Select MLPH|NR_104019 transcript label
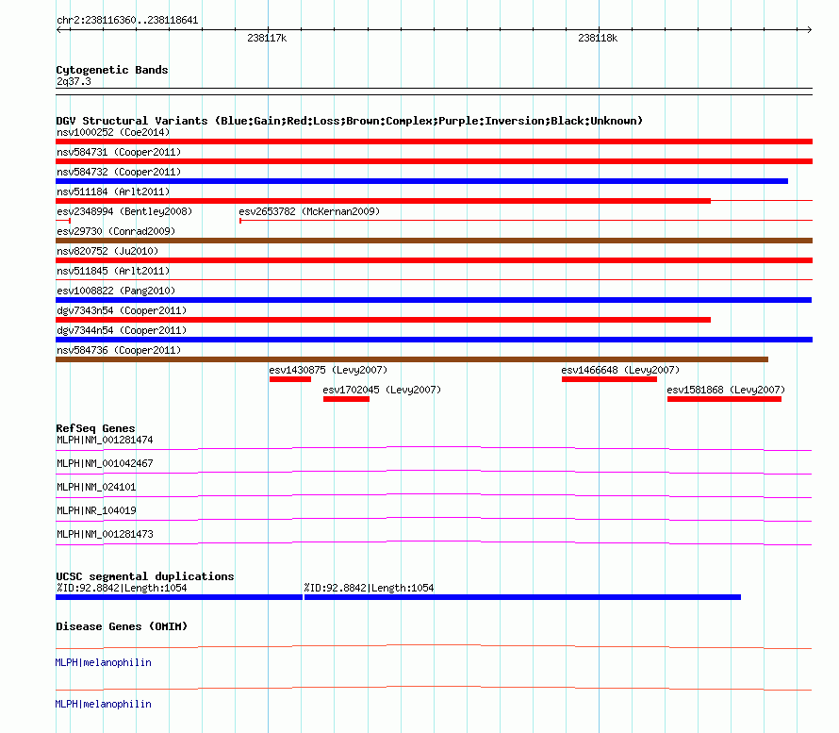 tap(96, 510)
